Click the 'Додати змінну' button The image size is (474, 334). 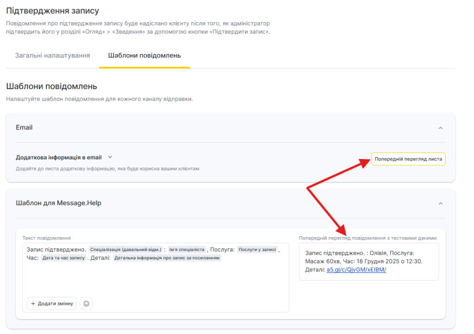coord(51,303)
